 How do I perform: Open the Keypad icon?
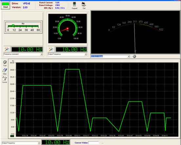[74, 6]
